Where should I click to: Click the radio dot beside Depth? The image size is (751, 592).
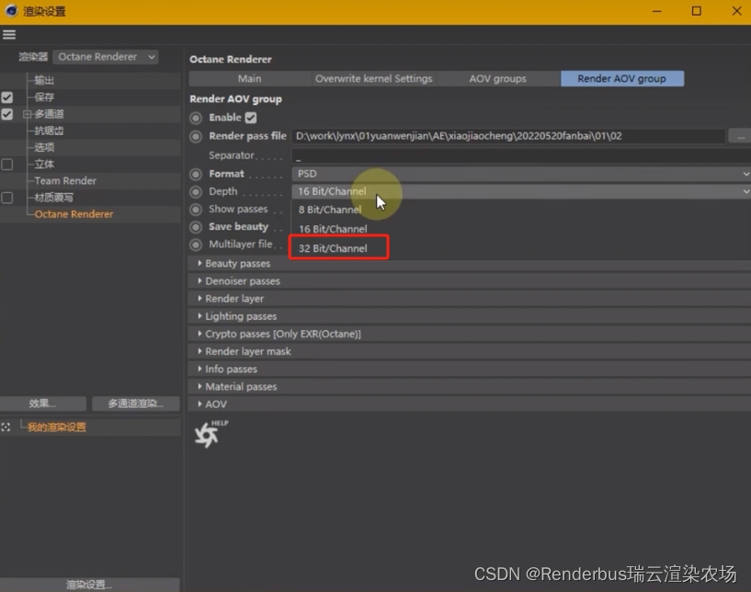point(196,192)
